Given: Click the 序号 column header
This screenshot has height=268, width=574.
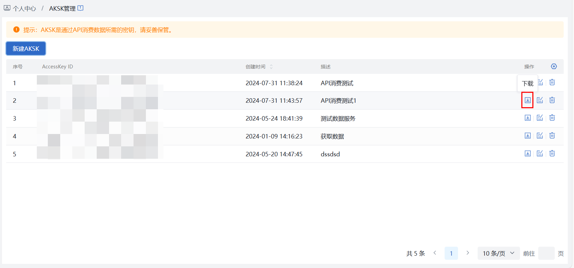Looking at the screenshot, I should coord(18,67).
